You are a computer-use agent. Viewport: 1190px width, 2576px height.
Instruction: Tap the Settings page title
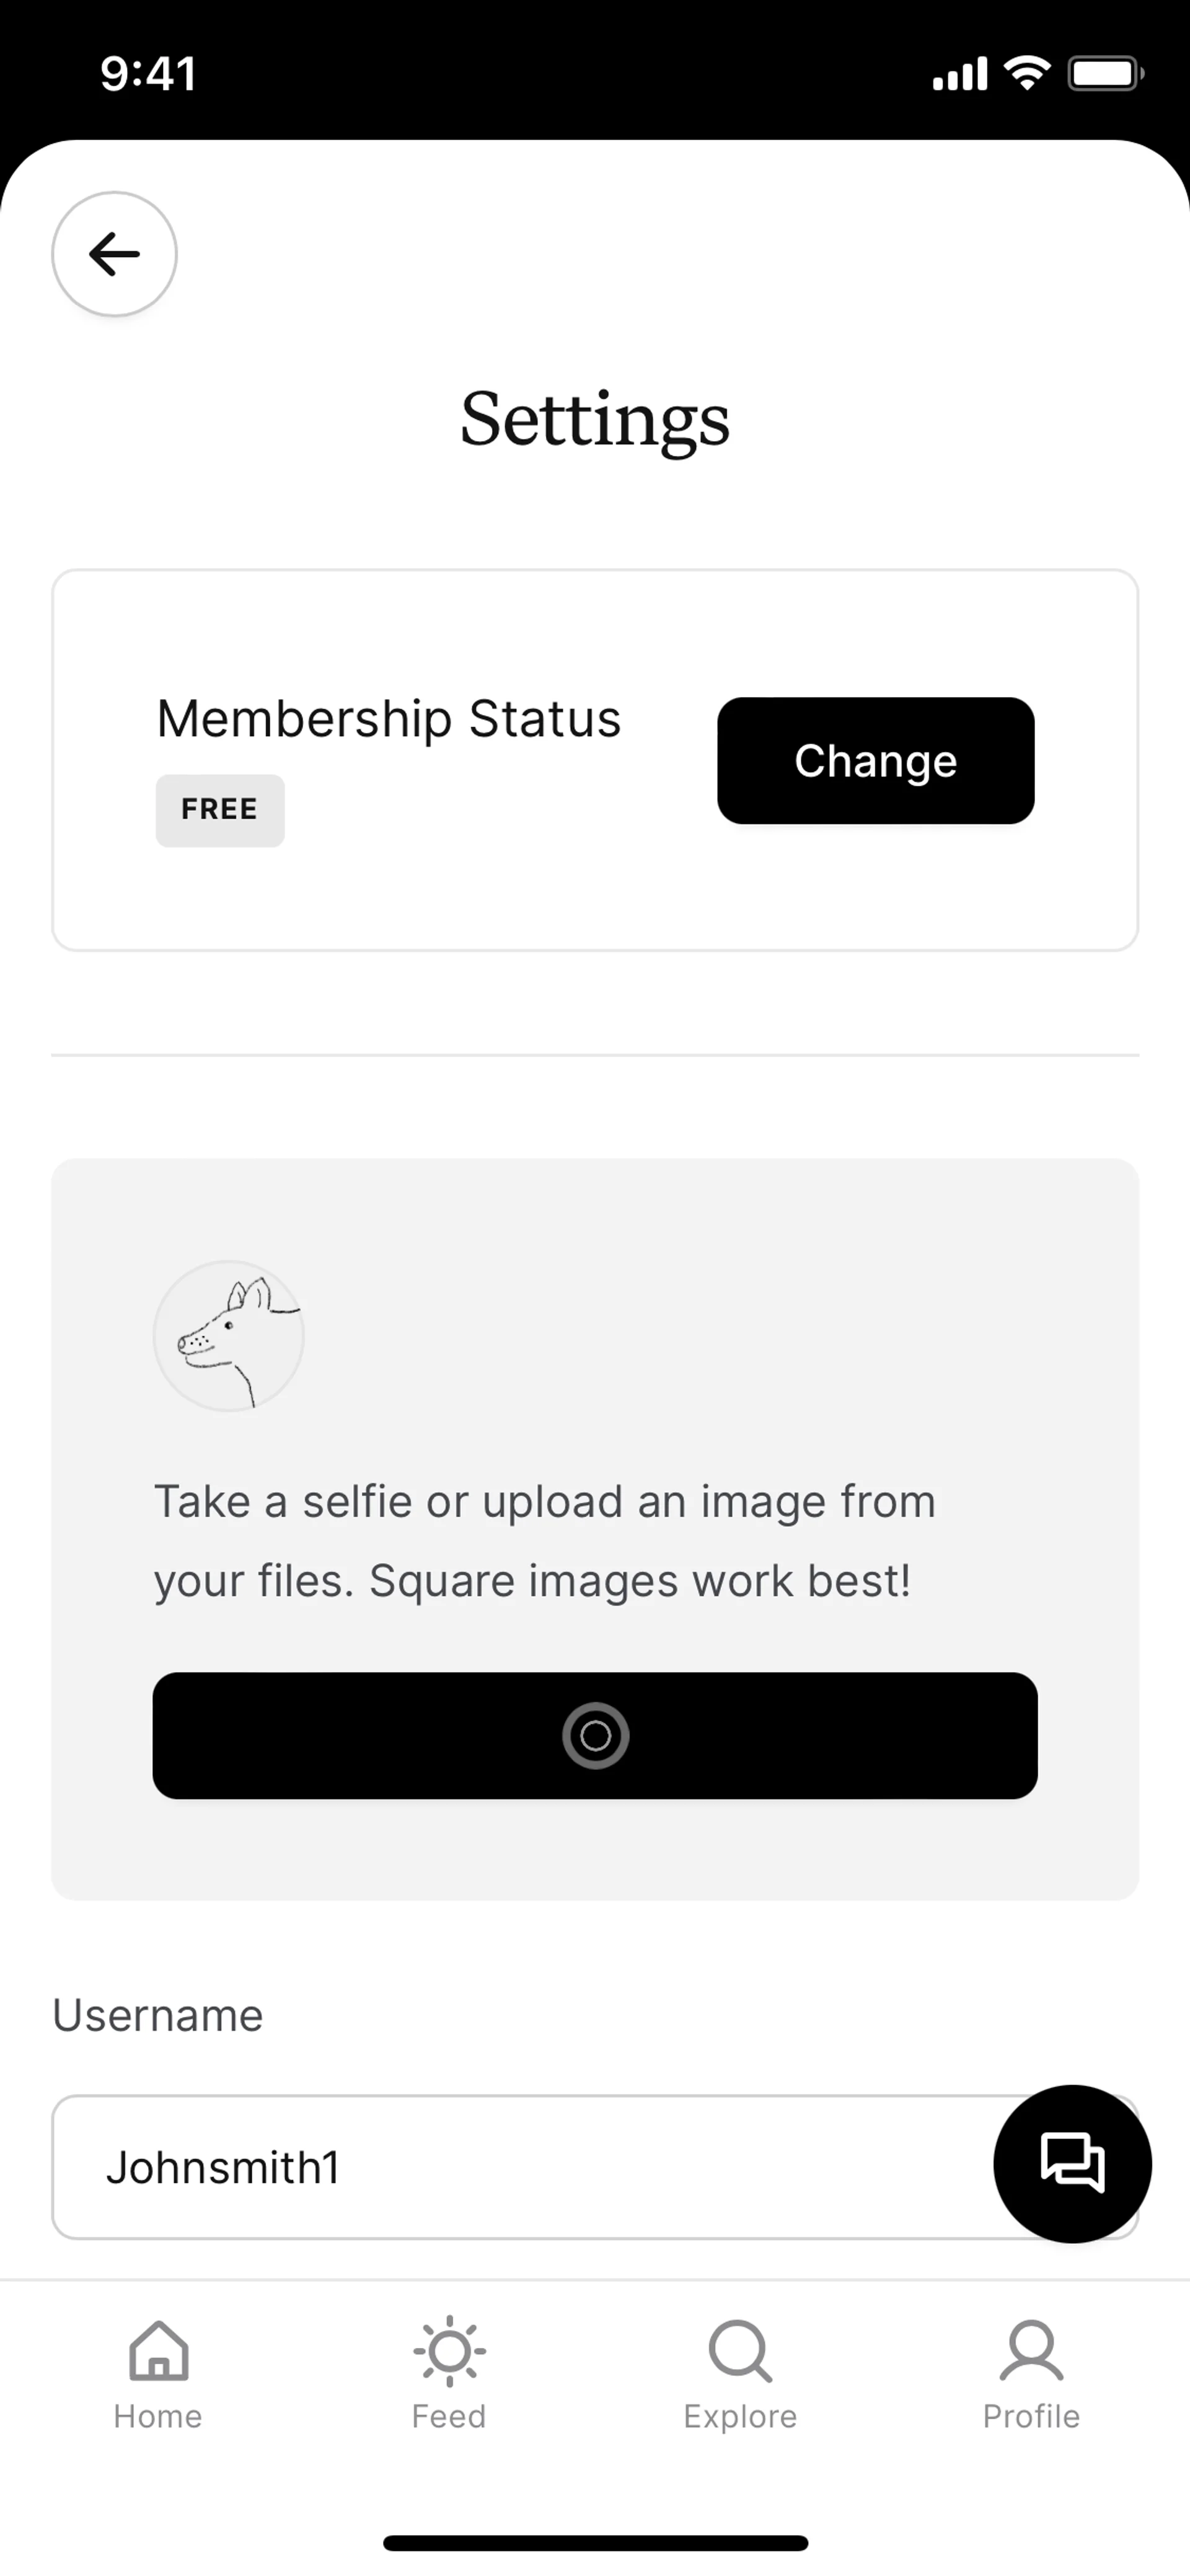tap(595, 419)
